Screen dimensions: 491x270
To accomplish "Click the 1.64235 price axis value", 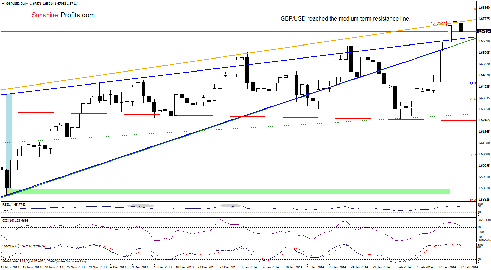I will point(485,86).
